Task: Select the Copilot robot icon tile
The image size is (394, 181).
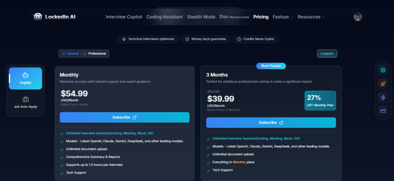Action: [25, 78]
